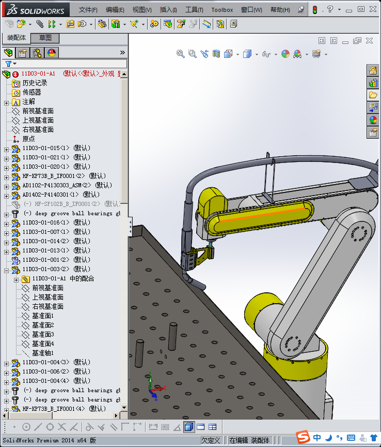Screen dimensions: 381x447
Task: Expand the manager pane tabs chevron
Action: [122, 52]
